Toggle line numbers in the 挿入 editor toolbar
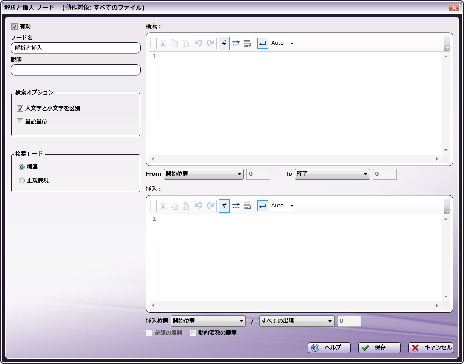This screenshot has height=364, width=464. pyautogui.click(x=224, y=206)
